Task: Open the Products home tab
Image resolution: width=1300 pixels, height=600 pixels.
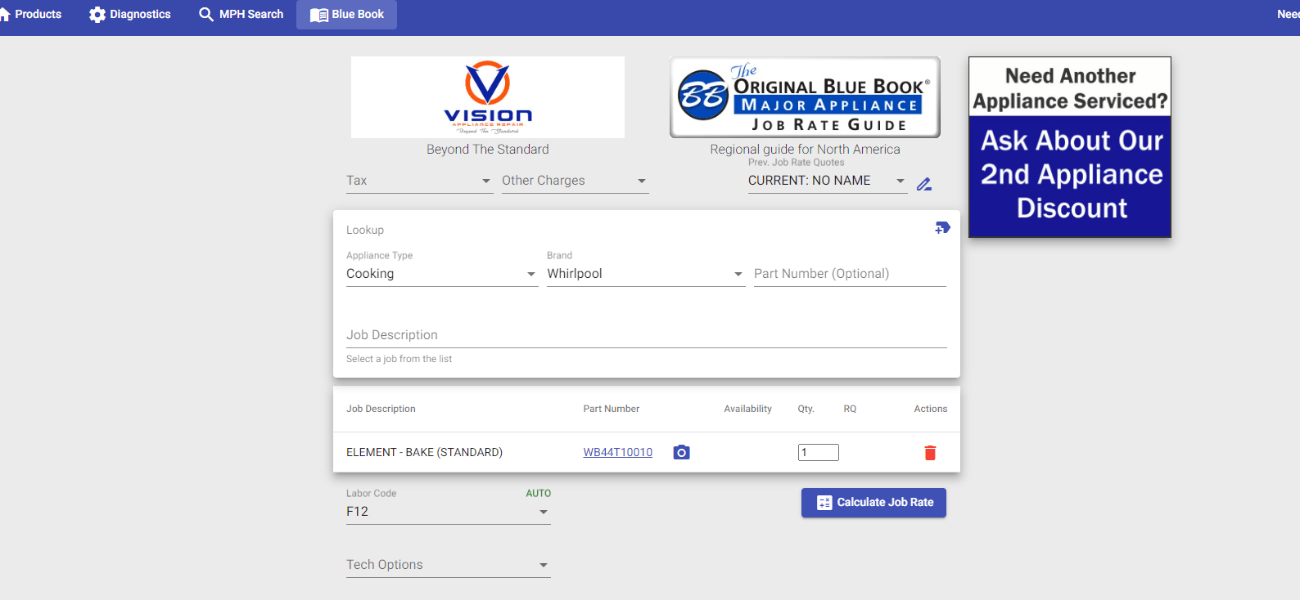Action: coord(31,14)
